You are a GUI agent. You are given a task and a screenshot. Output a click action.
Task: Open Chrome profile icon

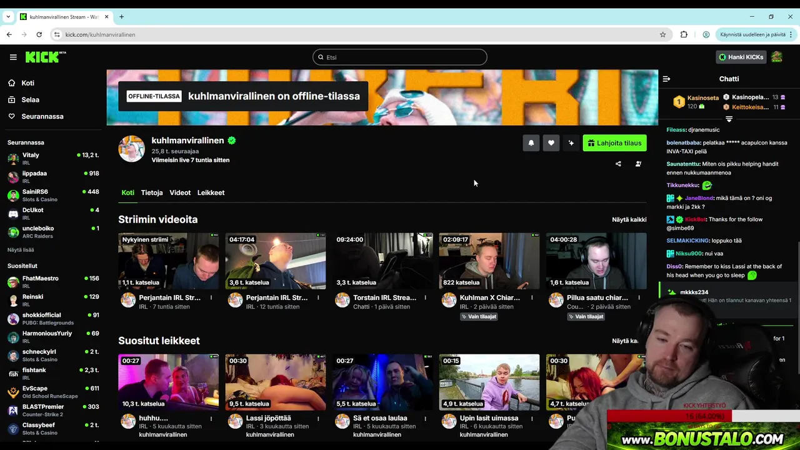click(x=706, y=34)
